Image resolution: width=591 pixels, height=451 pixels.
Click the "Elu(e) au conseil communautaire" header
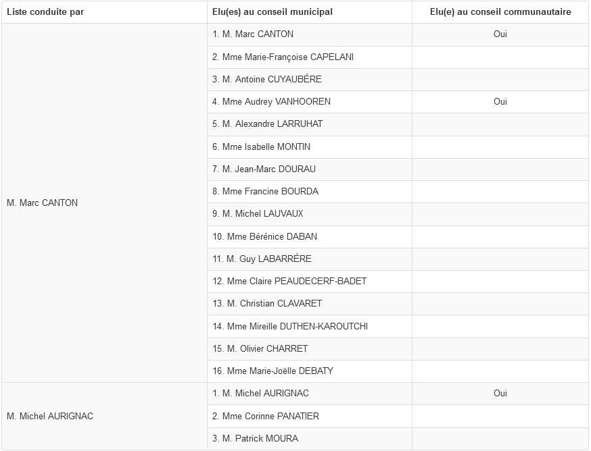[500, 11]
